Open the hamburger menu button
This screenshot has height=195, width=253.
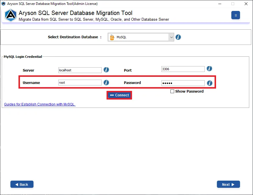point(236,15)
